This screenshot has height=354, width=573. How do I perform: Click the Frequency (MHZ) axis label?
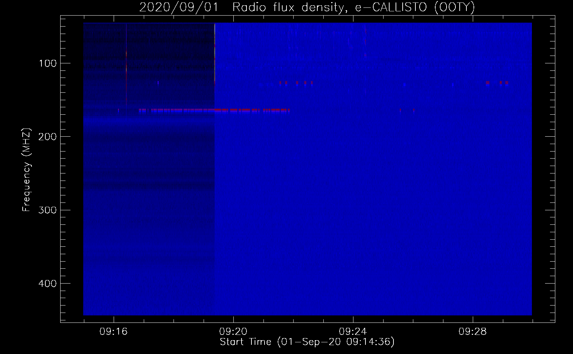pos(27,170)
